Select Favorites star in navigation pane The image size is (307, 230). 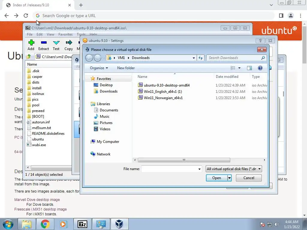pyautogui.click(x=93, y=79)
